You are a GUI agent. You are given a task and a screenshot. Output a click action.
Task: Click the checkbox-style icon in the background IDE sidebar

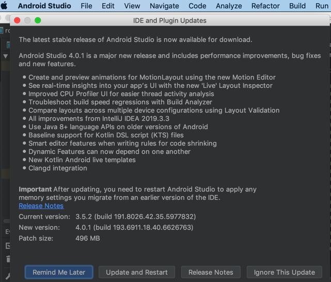click(8, 246)
